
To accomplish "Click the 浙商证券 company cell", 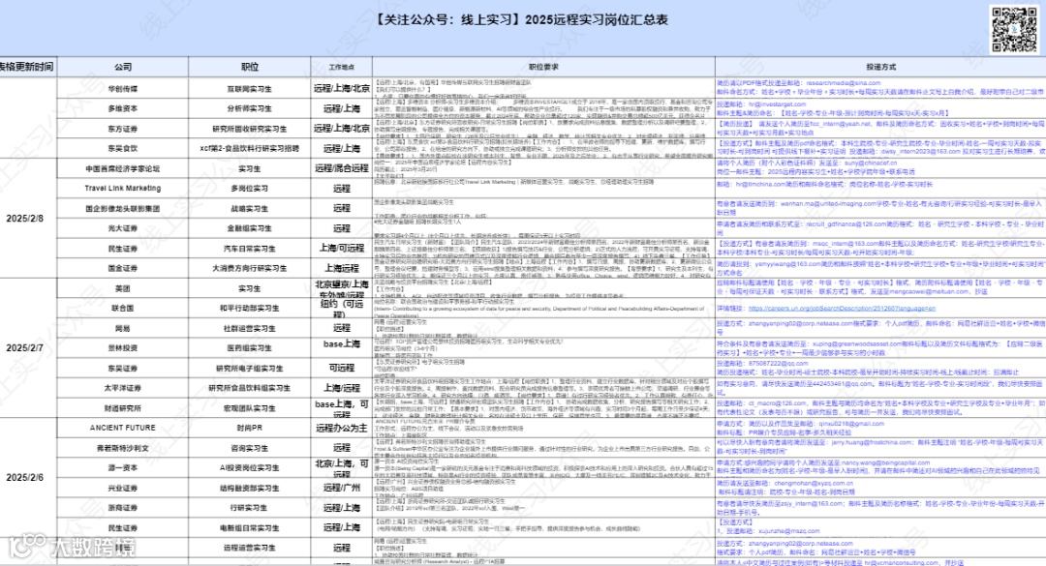I will [x=123, y=507].
